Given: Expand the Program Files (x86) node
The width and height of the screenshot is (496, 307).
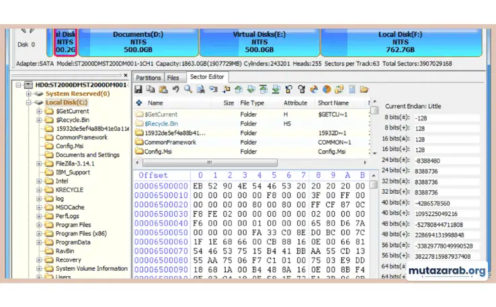Looking at the screenshot, I should coord(39,233).
